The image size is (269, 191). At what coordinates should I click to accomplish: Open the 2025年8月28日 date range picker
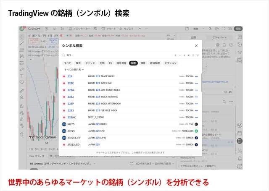tap(152, 164)
